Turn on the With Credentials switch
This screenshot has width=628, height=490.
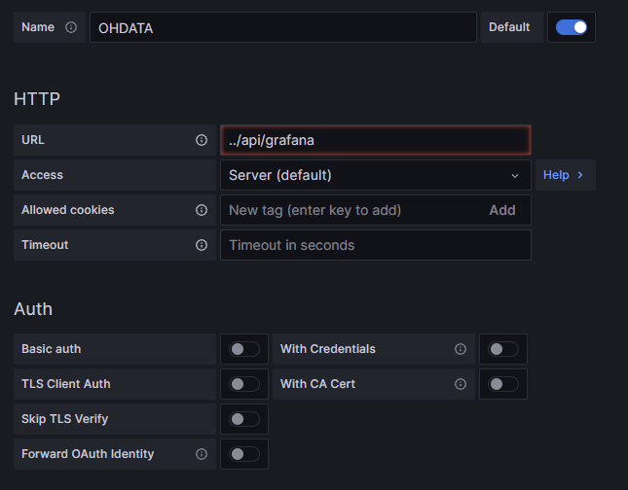pos(503,349)
